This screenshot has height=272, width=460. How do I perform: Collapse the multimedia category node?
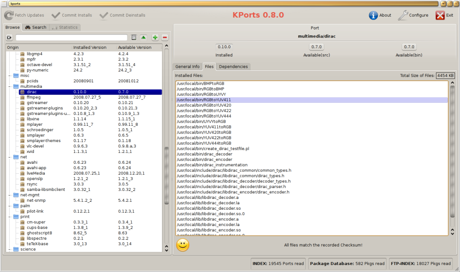[10, 86]
